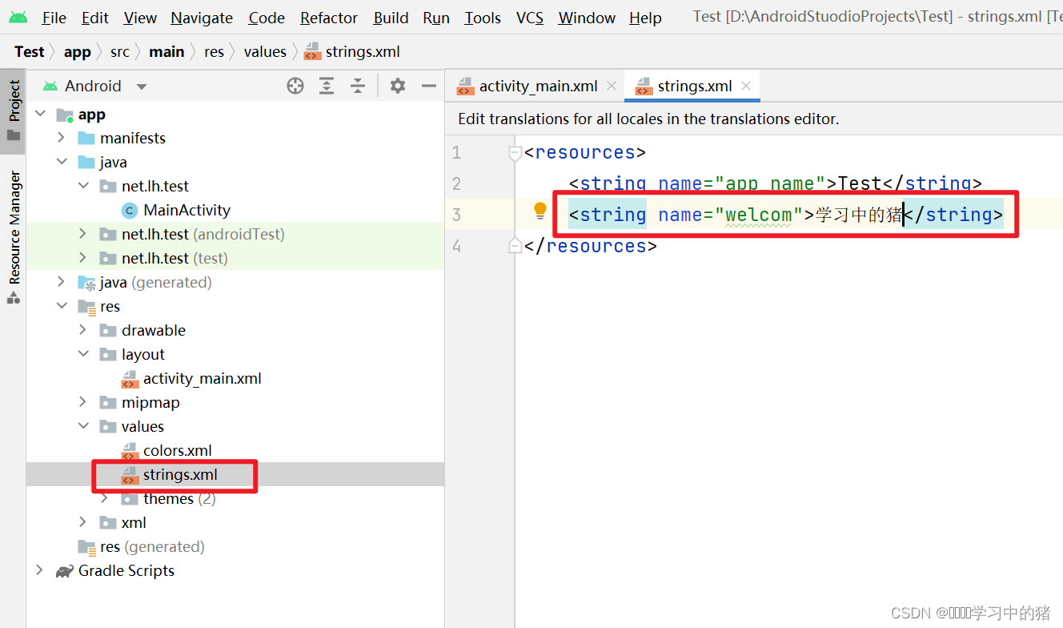Click line number 2 in the gutter
This screenshot has height=628, width=1063.
tap(456, 184)
